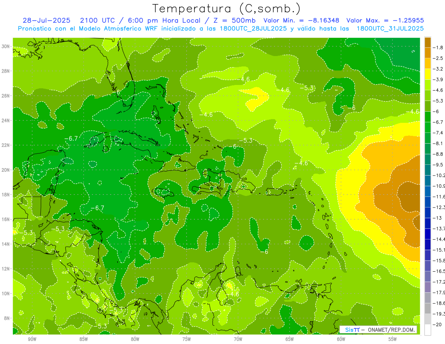Viewport: 445px width, 344px height.
Task: Click the '-17.9' color bar value
Action: point(439,292)
